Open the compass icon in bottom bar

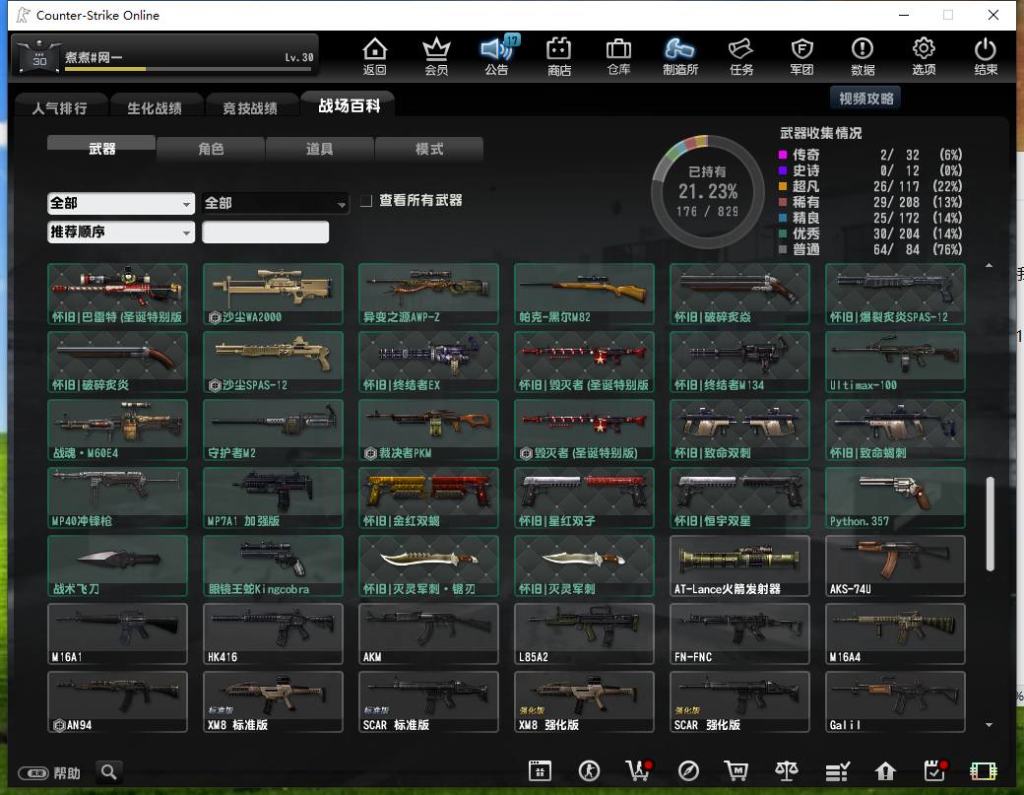(688, 770)
